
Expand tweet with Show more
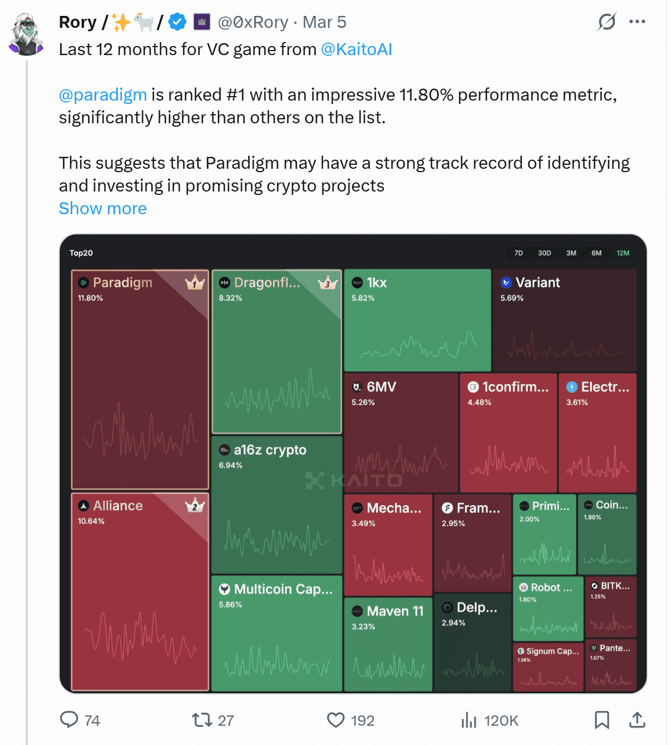click(103, 209)
